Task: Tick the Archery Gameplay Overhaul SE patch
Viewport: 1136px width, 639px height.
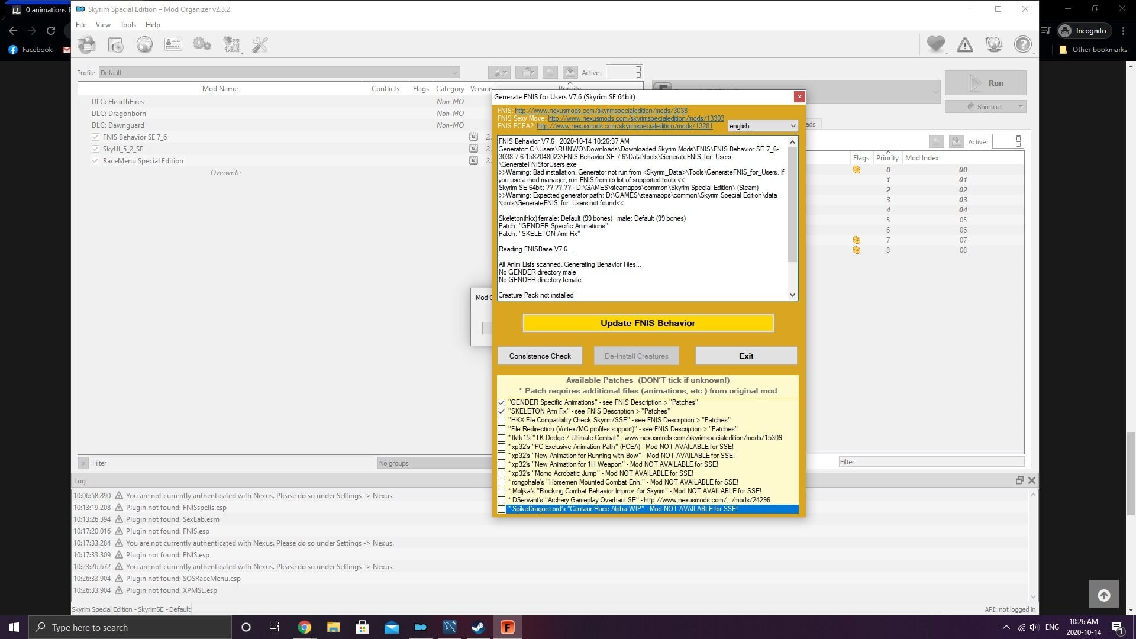Action: 502,500
